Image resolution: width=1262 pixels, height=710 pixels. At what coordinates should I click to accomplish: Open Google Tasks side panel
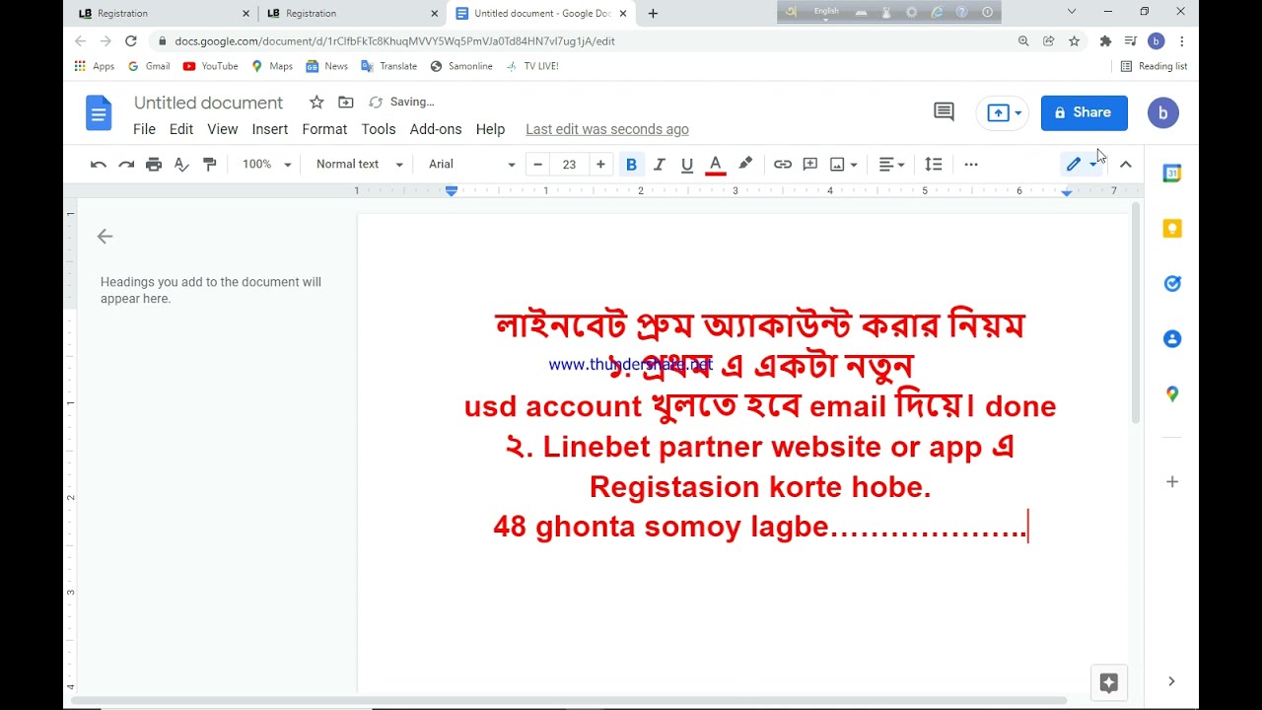coord(1172,284)
